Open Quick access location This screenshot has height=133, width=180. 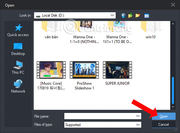pos(18,30)
